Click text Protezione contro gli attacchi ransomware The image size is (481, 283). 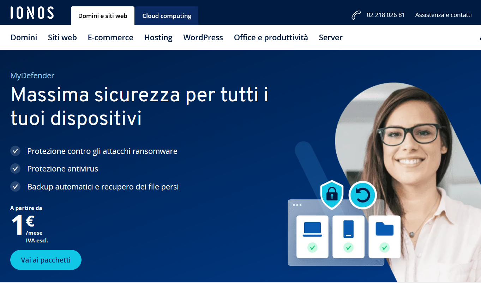102,151
